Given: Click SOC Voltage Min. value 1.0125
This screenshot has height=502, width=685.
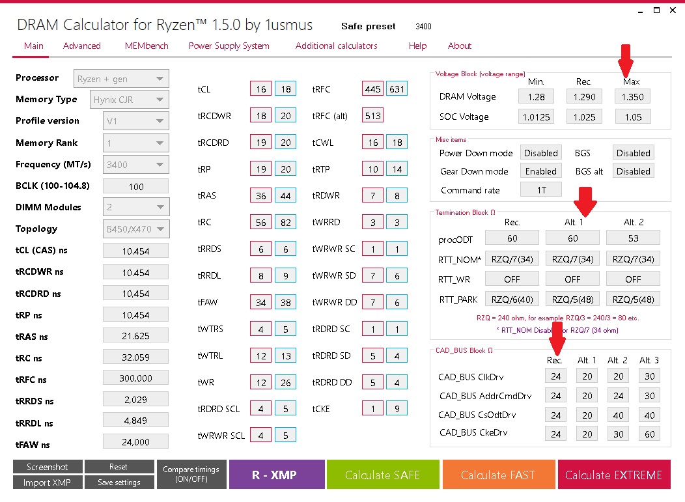Looking at the screenshot, I should 536,117.
